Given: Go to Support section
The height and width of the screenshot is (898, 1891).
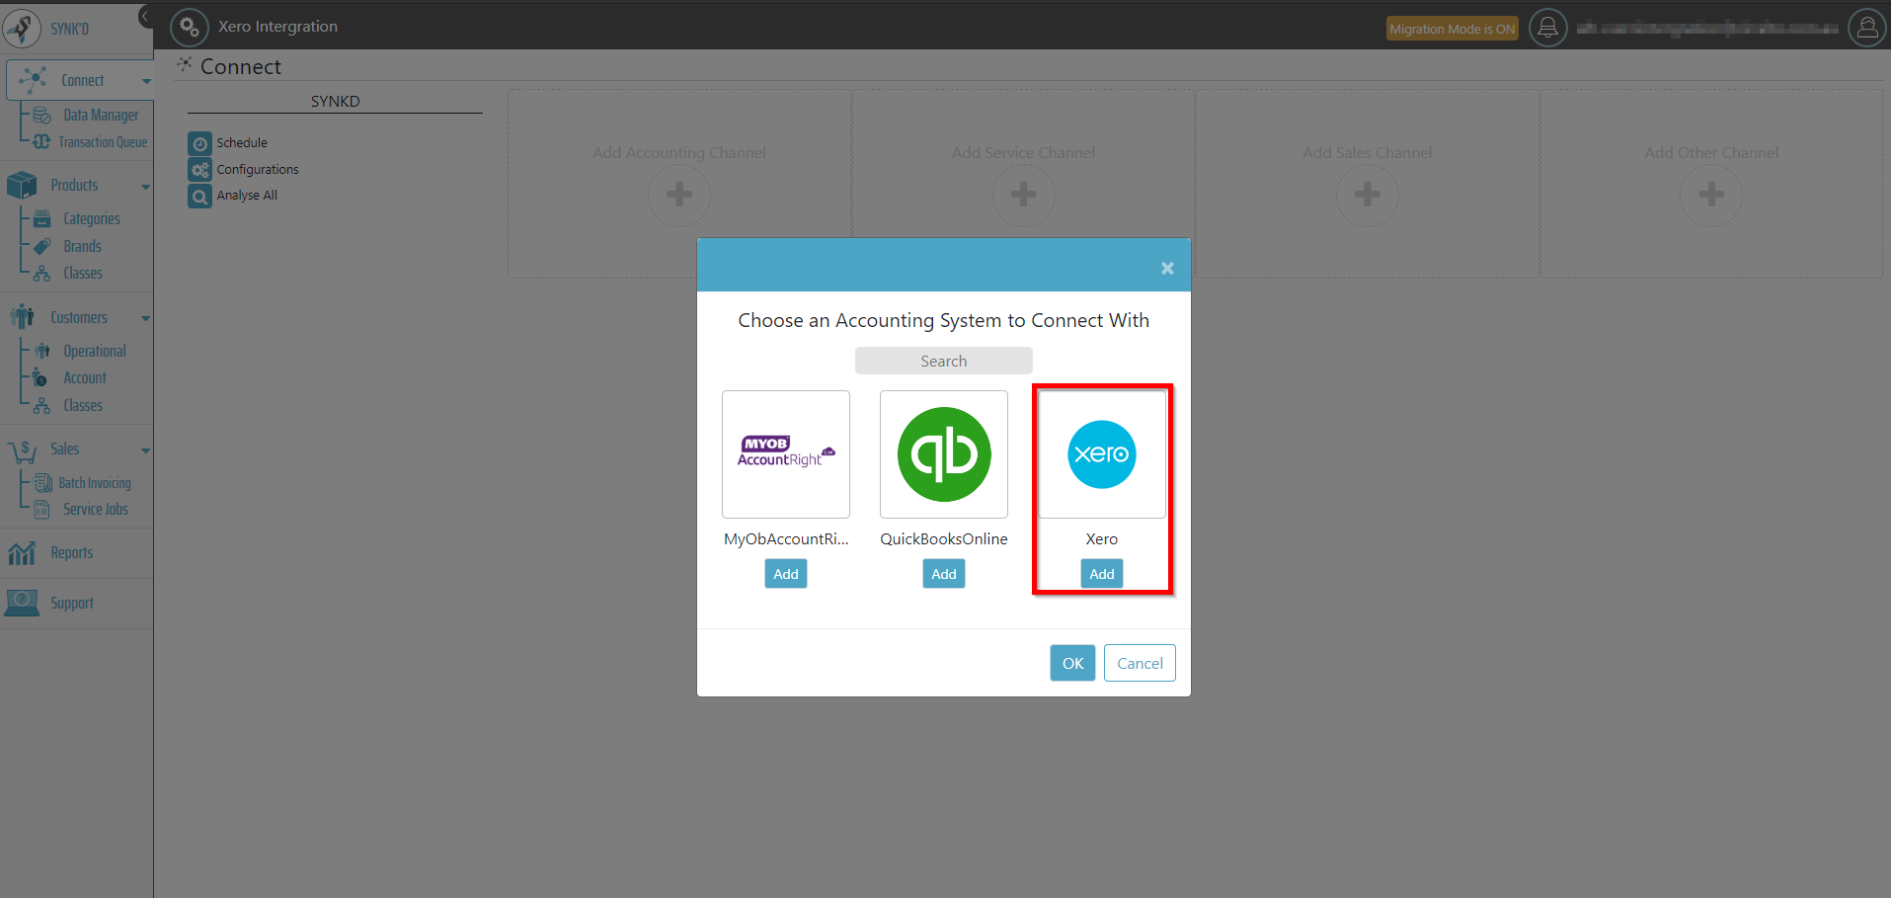Looking at the screenshot, I should point(72,603).
